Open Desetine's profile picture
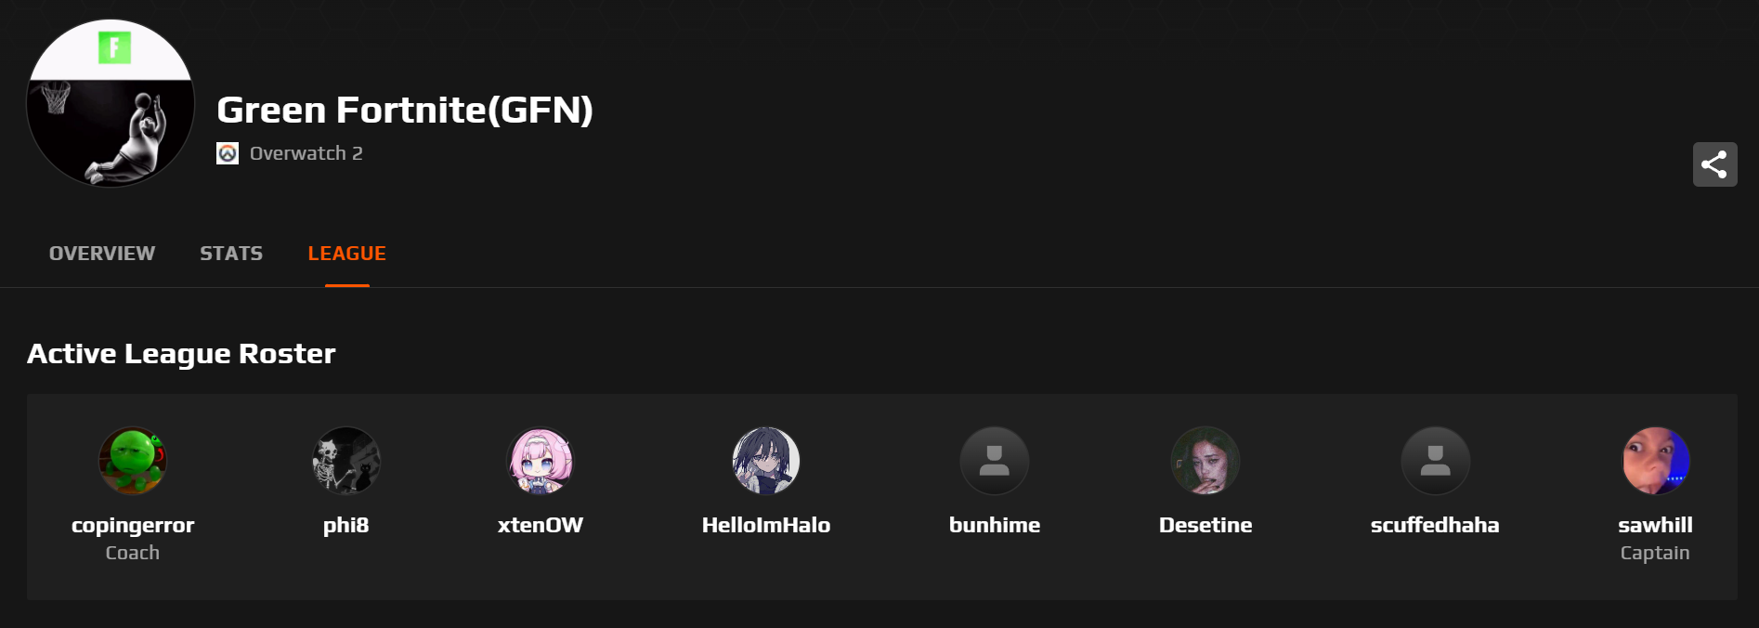 (1205, 461)
